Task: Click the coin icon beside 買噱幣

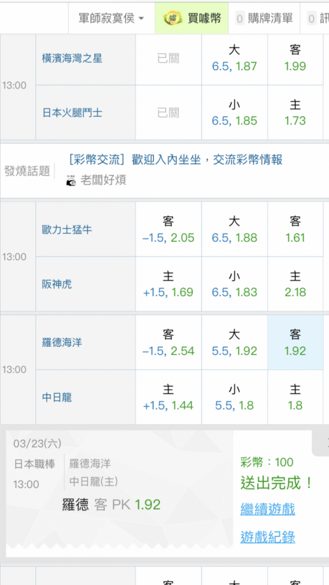Action: coord(173,18)
